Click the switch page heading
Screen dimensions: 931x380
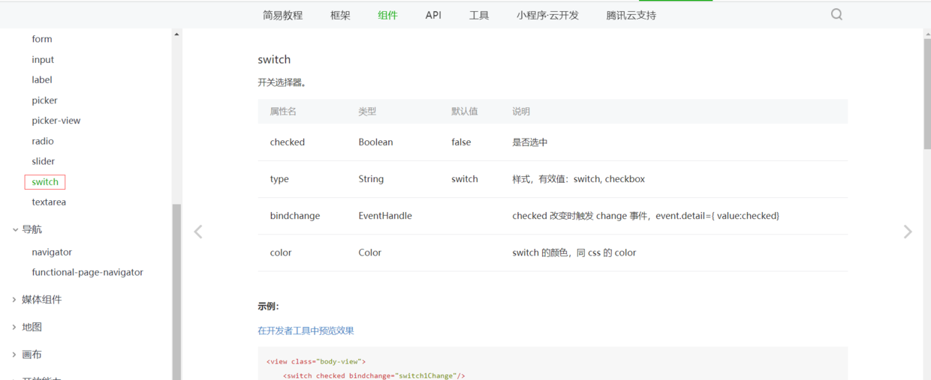274,59
